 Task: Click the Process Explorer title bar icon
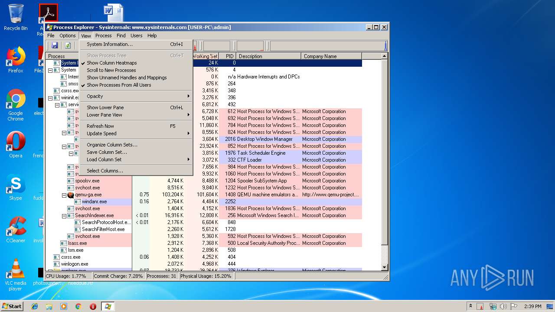pyautogui.click(x=50, y=27)
